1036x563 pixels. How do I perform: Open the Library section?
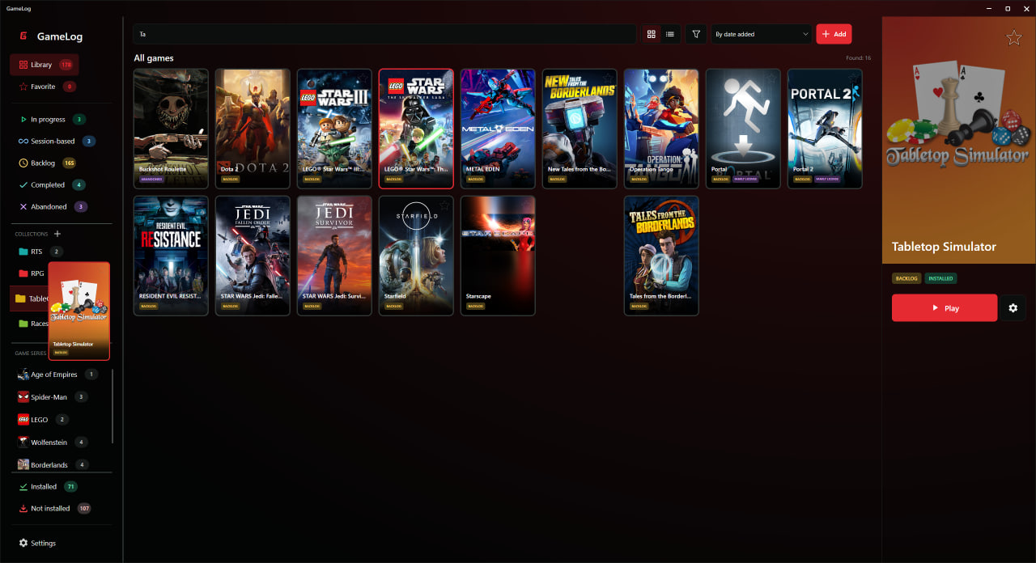coord(45,65)
